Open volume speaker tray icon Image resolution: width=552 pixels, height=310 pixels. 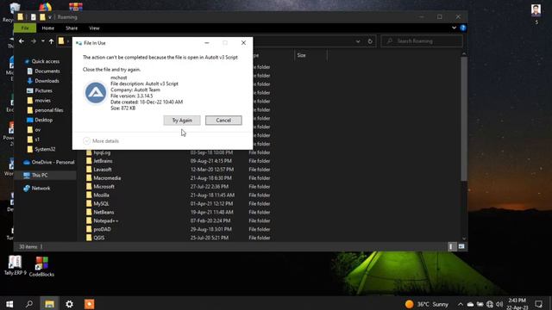[x=499, y=304]
